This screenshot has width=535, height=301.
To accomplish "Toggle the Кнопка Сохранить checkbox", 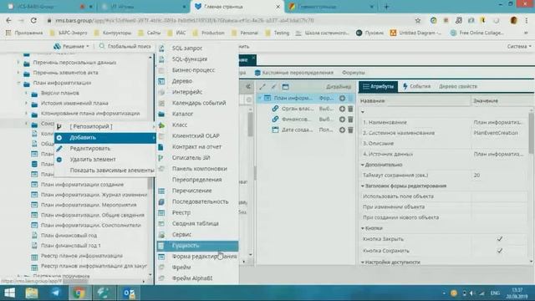I will click(500, 251).
